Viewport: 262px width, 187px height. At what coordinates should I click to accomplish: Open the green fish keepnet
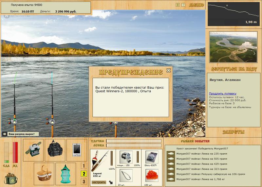coord(65,174)
